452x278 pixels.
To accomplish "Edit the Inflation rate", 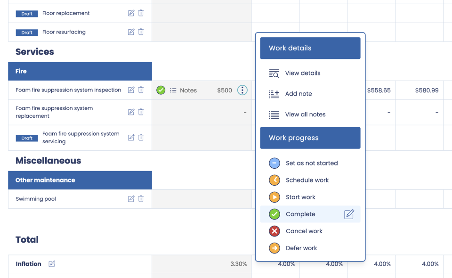I will pyautogui.click(x=52, y=264).
